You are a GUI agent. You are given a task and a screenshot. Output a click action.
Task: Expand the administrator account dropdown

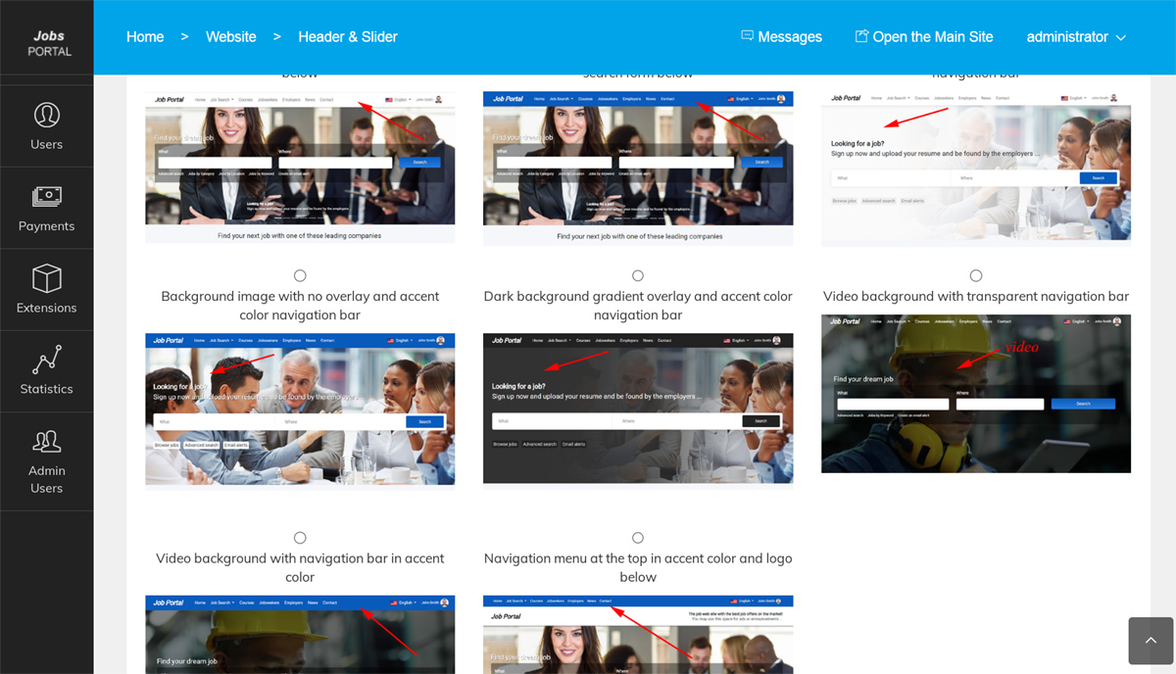coord(1076,37)
